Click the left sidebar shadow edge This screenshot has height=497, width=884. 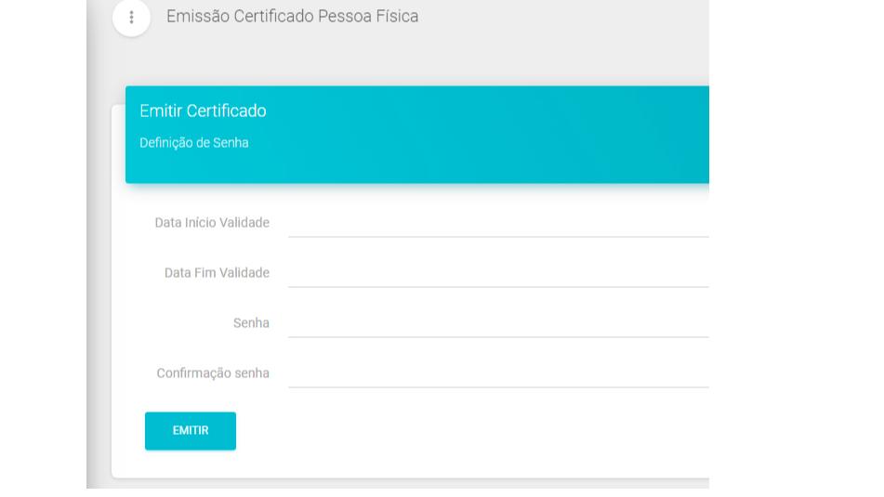[92, 279]
